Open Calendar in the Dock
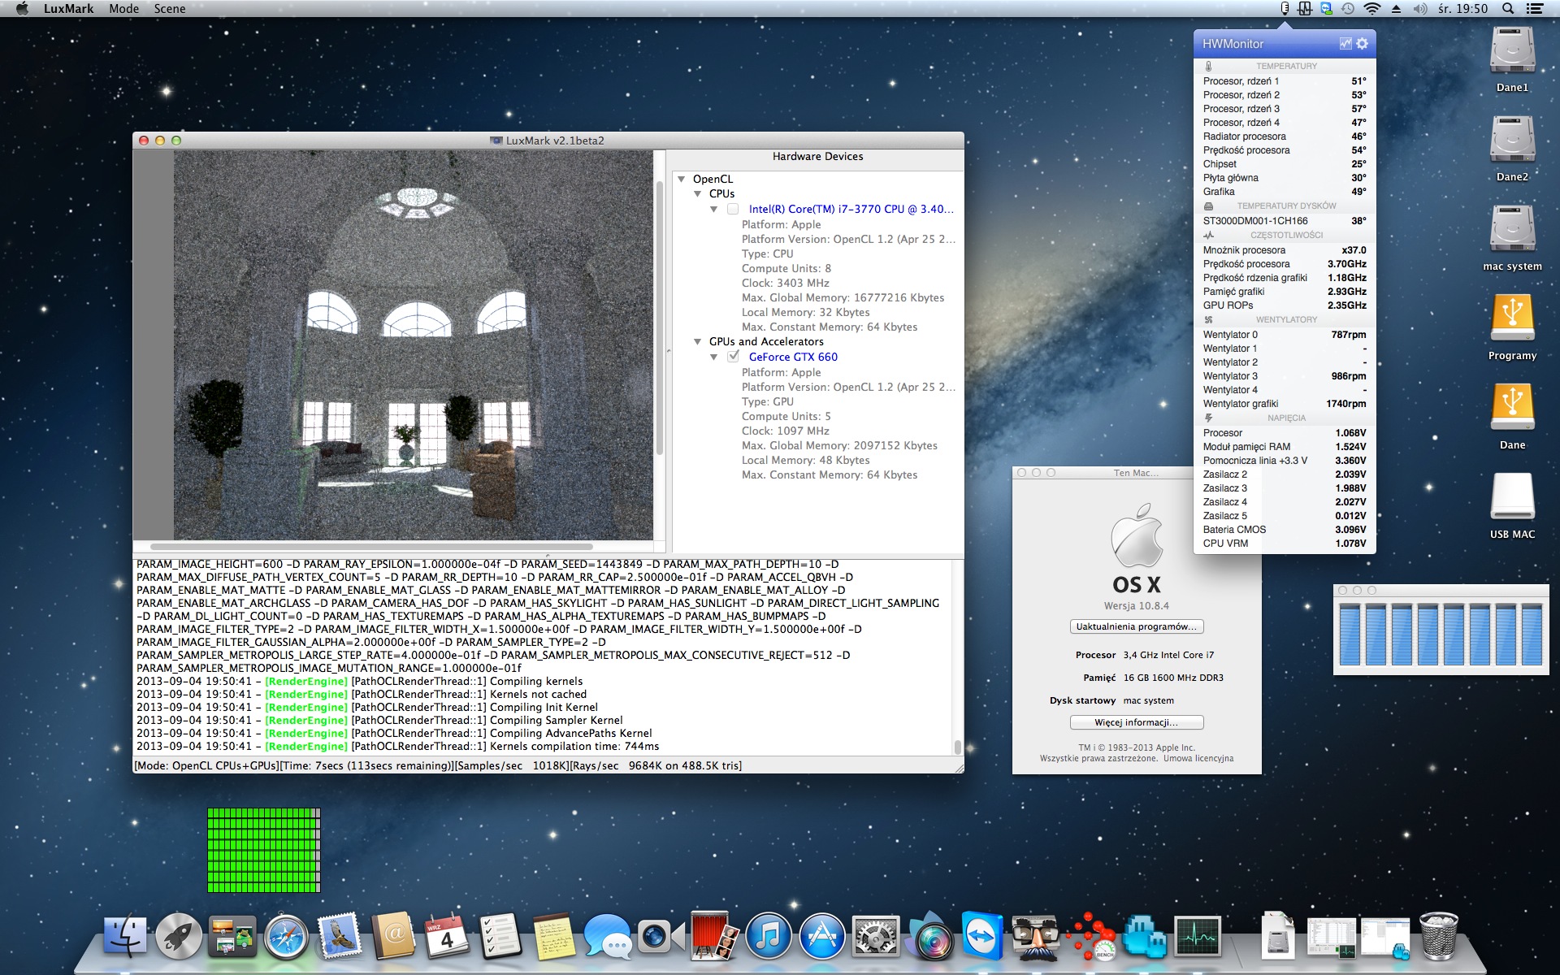This screenshot has height=975, width=1560. coord(447,936)
